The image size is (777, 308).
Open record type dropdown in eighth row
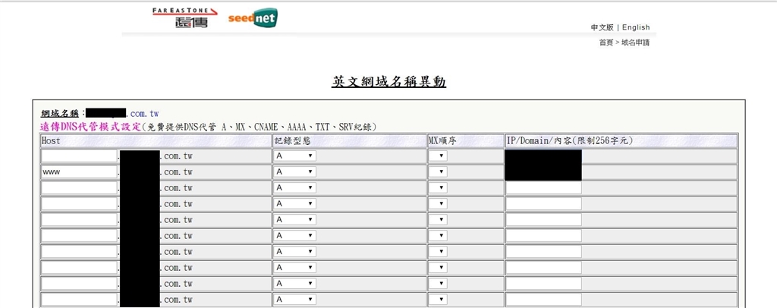pyautogui.click(x=295, y=267)
